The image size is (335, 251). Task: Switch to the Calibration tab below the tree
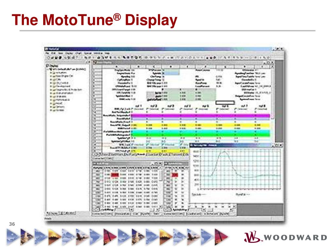coord(68,213)
